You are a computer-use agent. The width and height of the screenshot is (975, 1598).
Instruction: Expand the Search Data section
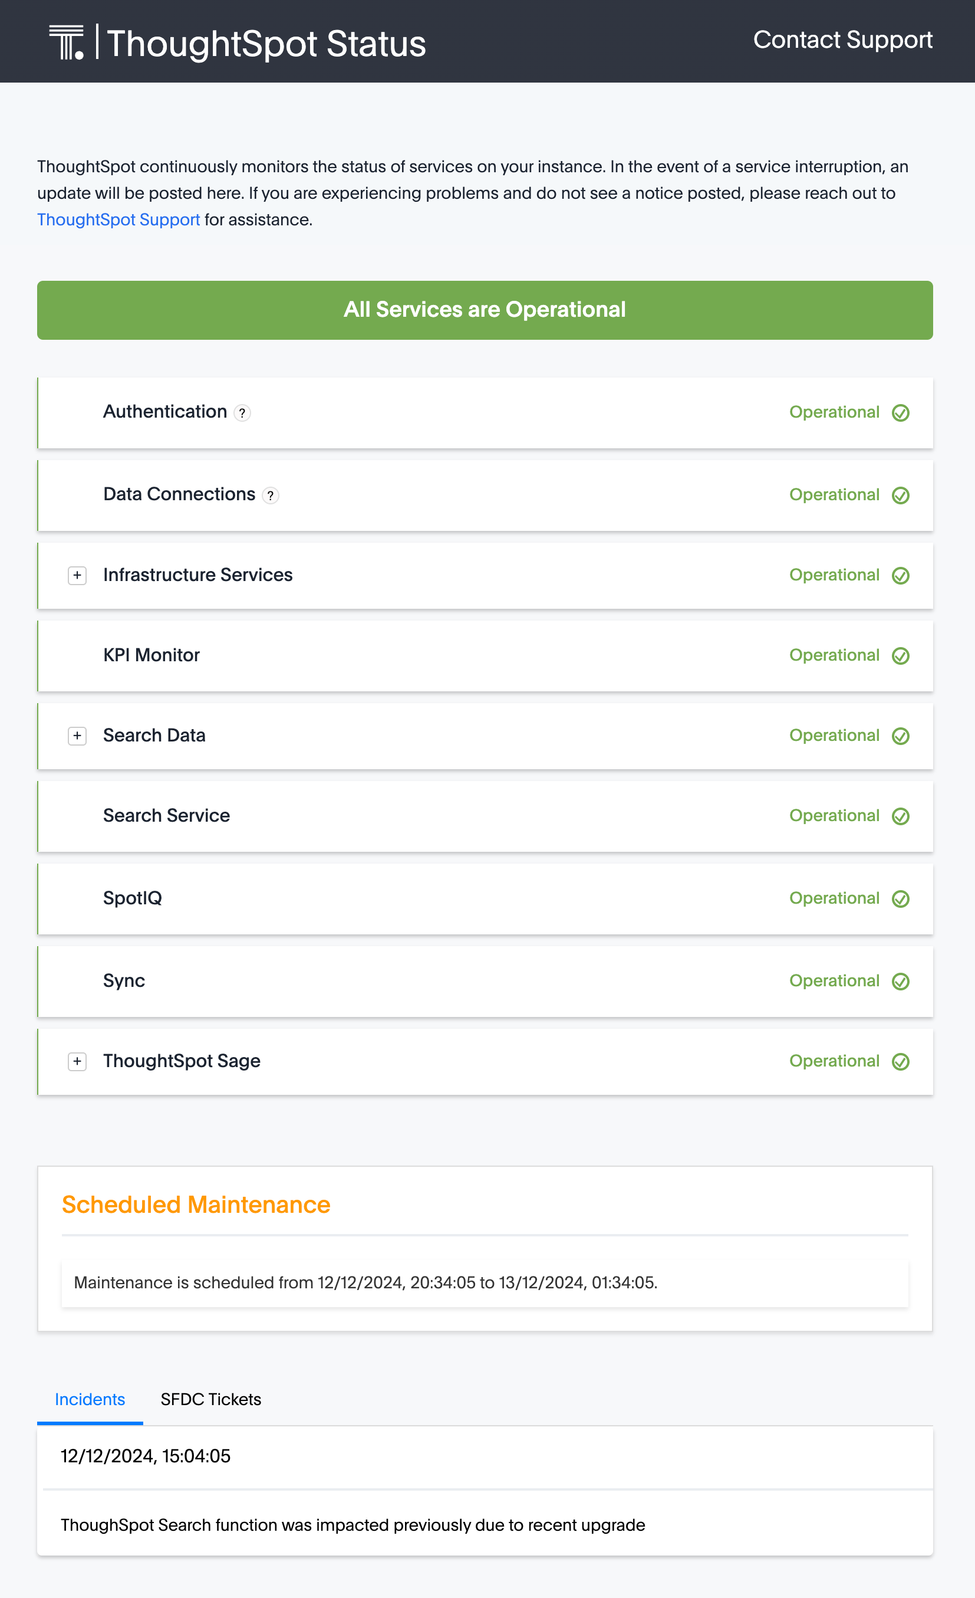[77, 737]
